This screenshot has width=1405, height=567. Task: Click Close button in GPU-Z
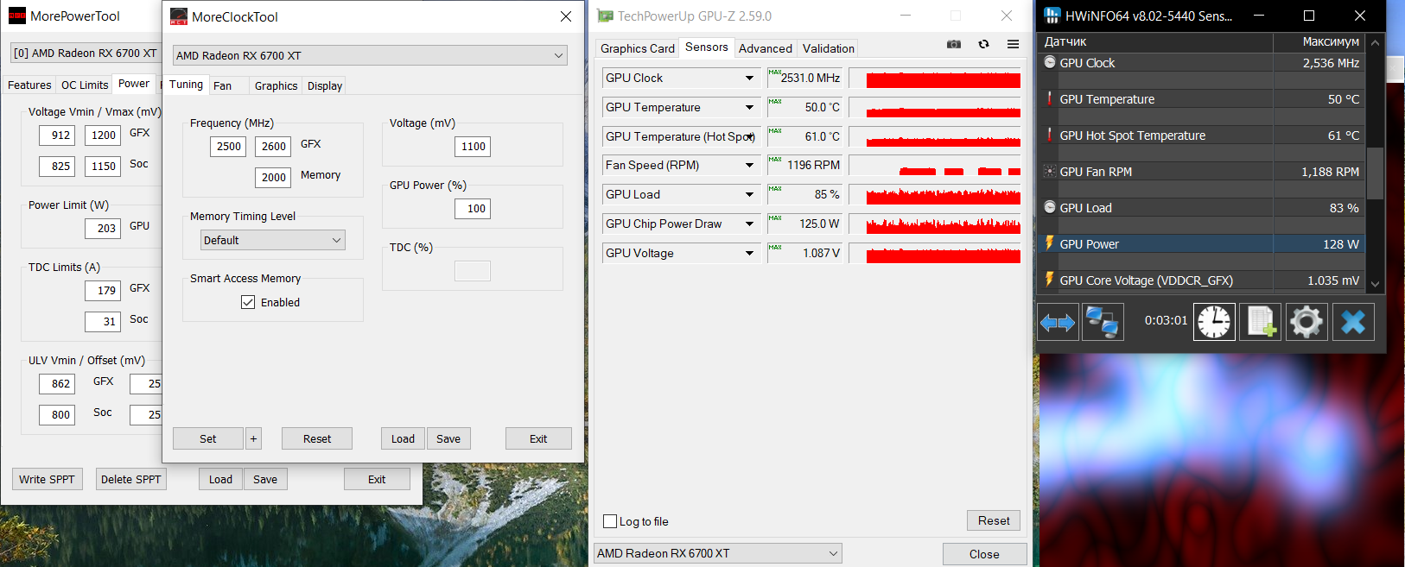tap(984, 554)
